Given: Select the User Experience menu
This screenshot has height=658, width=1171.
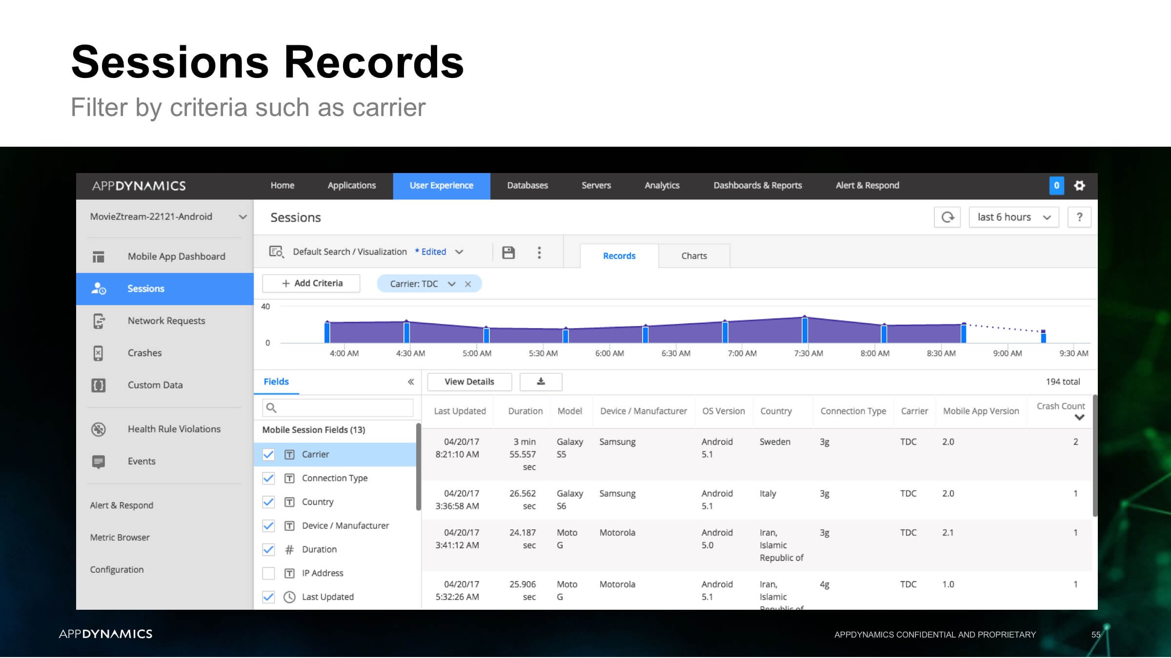Looking at the screenshot, I should (442, 186).
